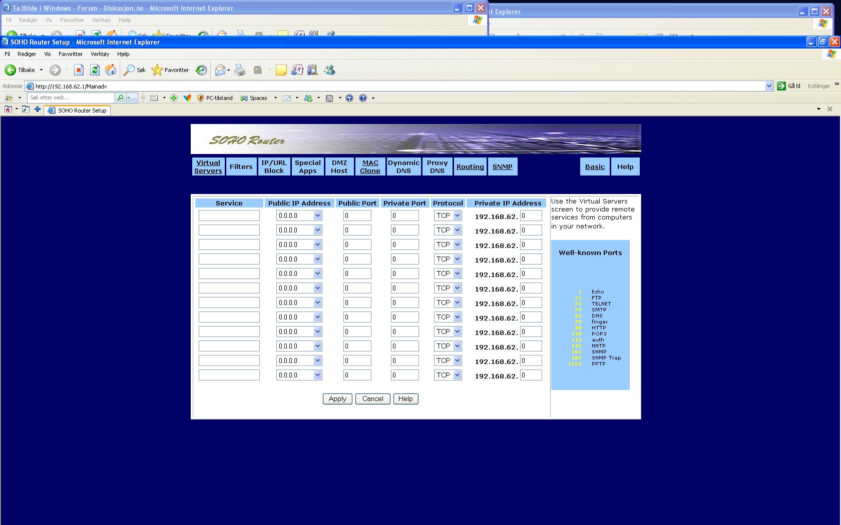Viewport: 841px width, 525px height.
Task: Click the Windows Live logo icon
Action: (9, 98)
